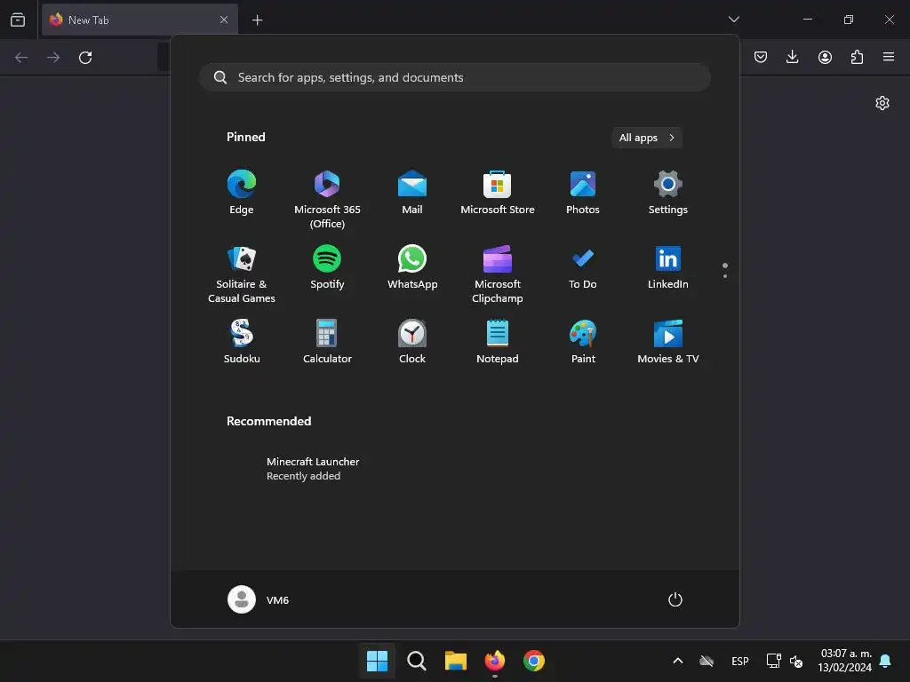
Task: Open File Explorer from taskbar
Action: pos(456,661)
